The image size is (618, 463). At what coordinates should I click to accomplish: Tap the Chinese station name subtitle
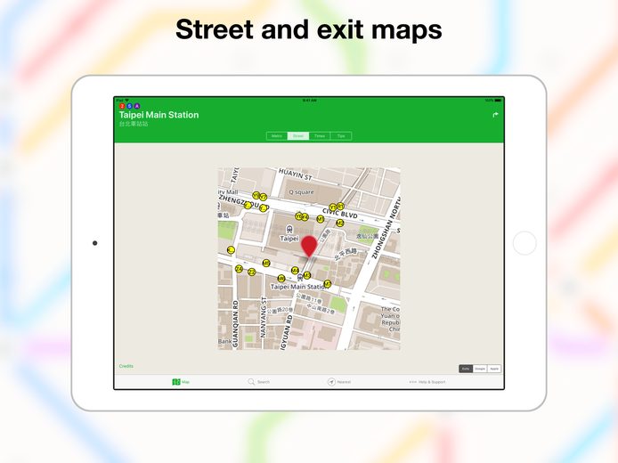pyautogui.click(x=134, y=124)
